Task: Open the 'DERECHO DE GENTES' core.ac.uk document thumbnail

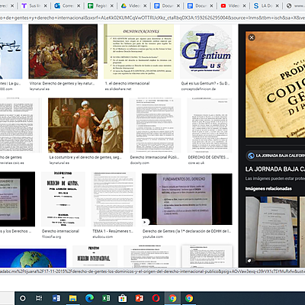Action: [x=210, y=125]
